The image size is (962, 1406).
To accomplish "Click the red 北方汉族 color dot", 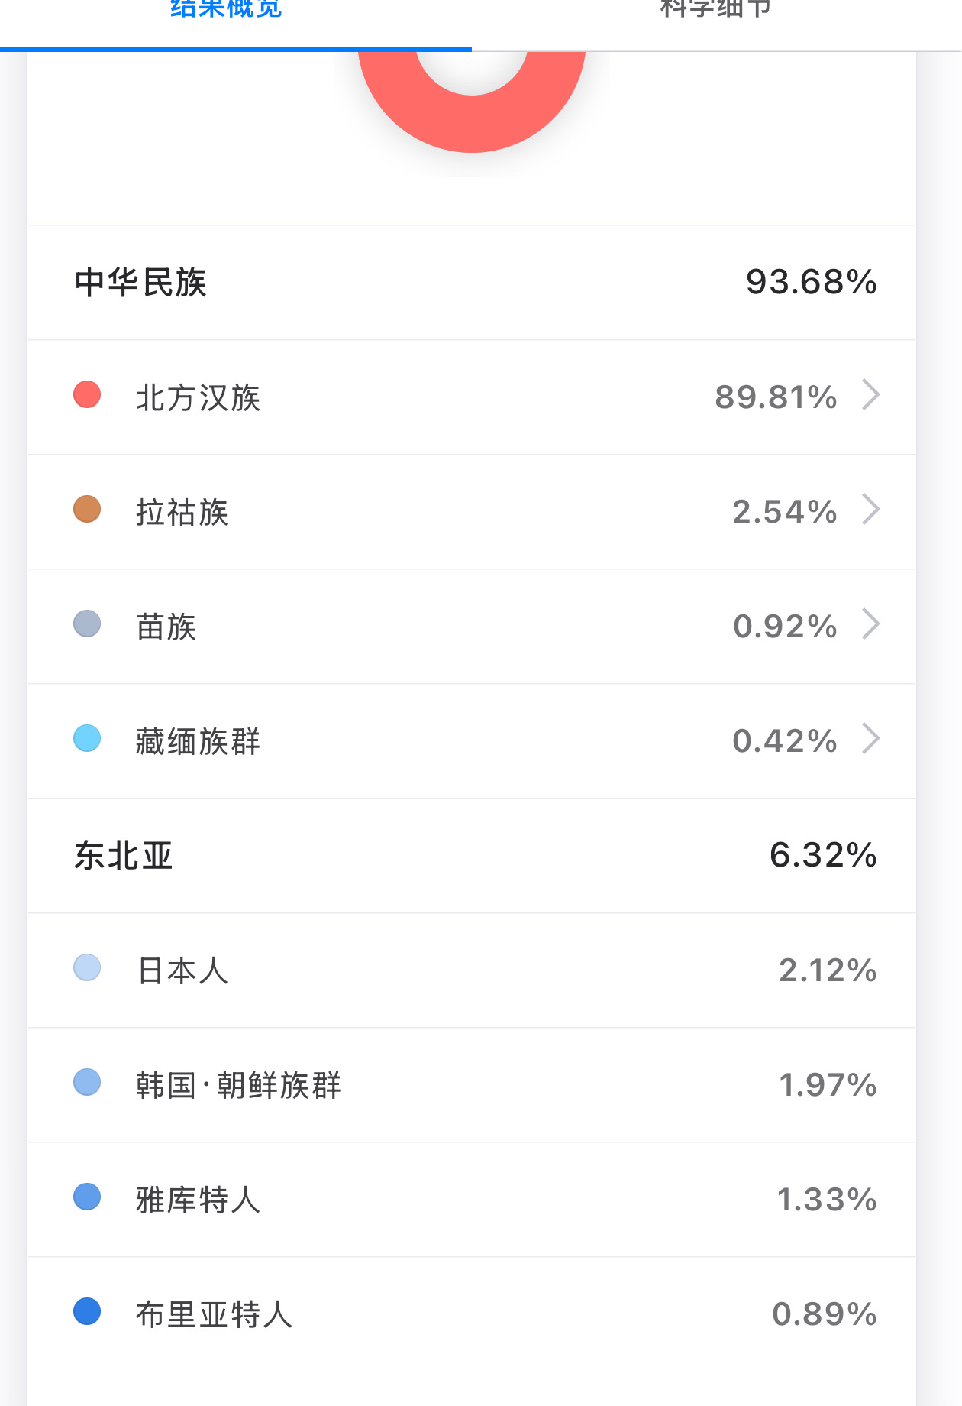I will (87, 395).
